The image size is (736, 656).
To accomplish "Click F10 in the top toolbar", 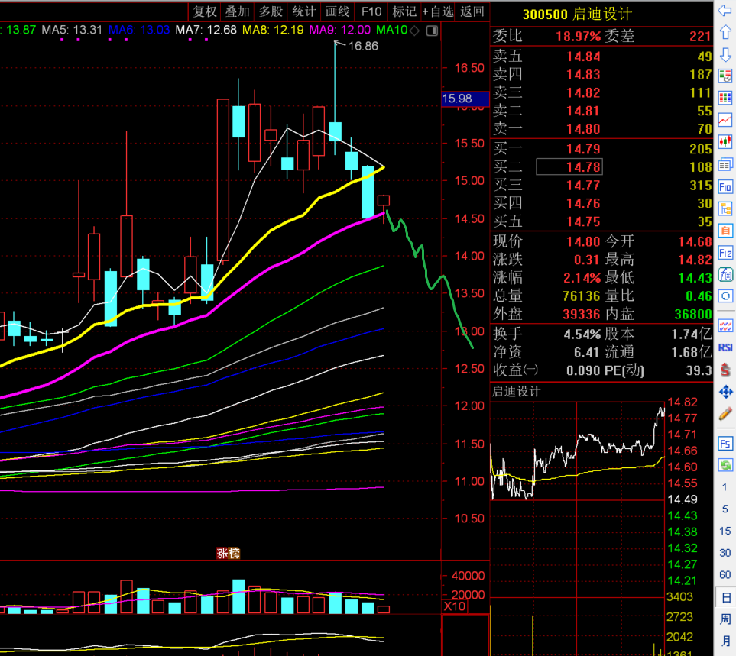I will [x=371, y=11].
